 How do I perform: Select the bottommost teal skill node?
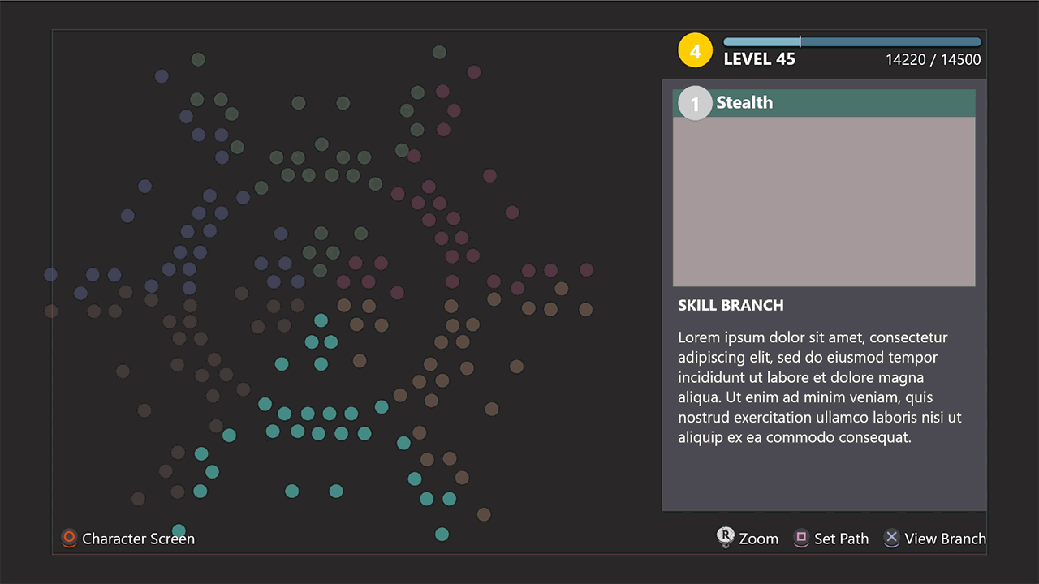click(442, 534)
